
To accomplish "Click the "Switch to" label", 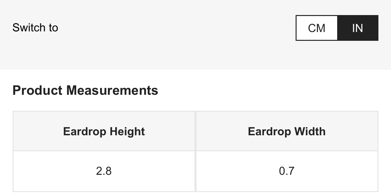I will (35, 28).
